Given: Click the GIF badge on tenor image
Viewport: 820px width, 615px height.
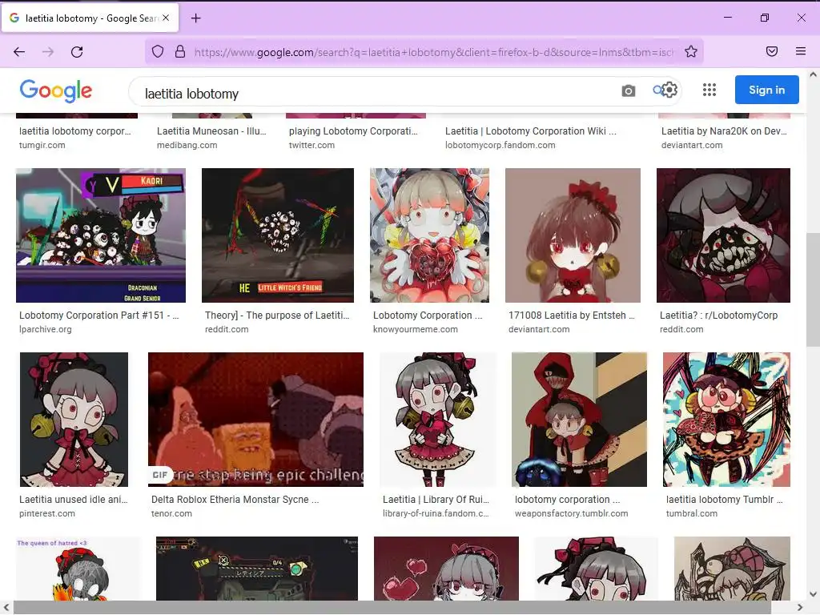Looking at the screenshot, I should coord(160,475).
